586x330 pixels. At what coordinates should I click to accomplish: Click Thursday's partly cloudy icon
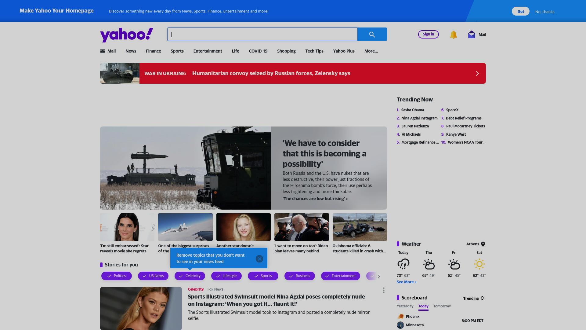coord(429,264)
